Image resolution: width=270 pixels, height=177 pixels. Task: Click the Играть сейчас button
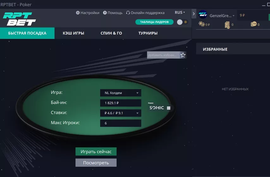point(96,151)
